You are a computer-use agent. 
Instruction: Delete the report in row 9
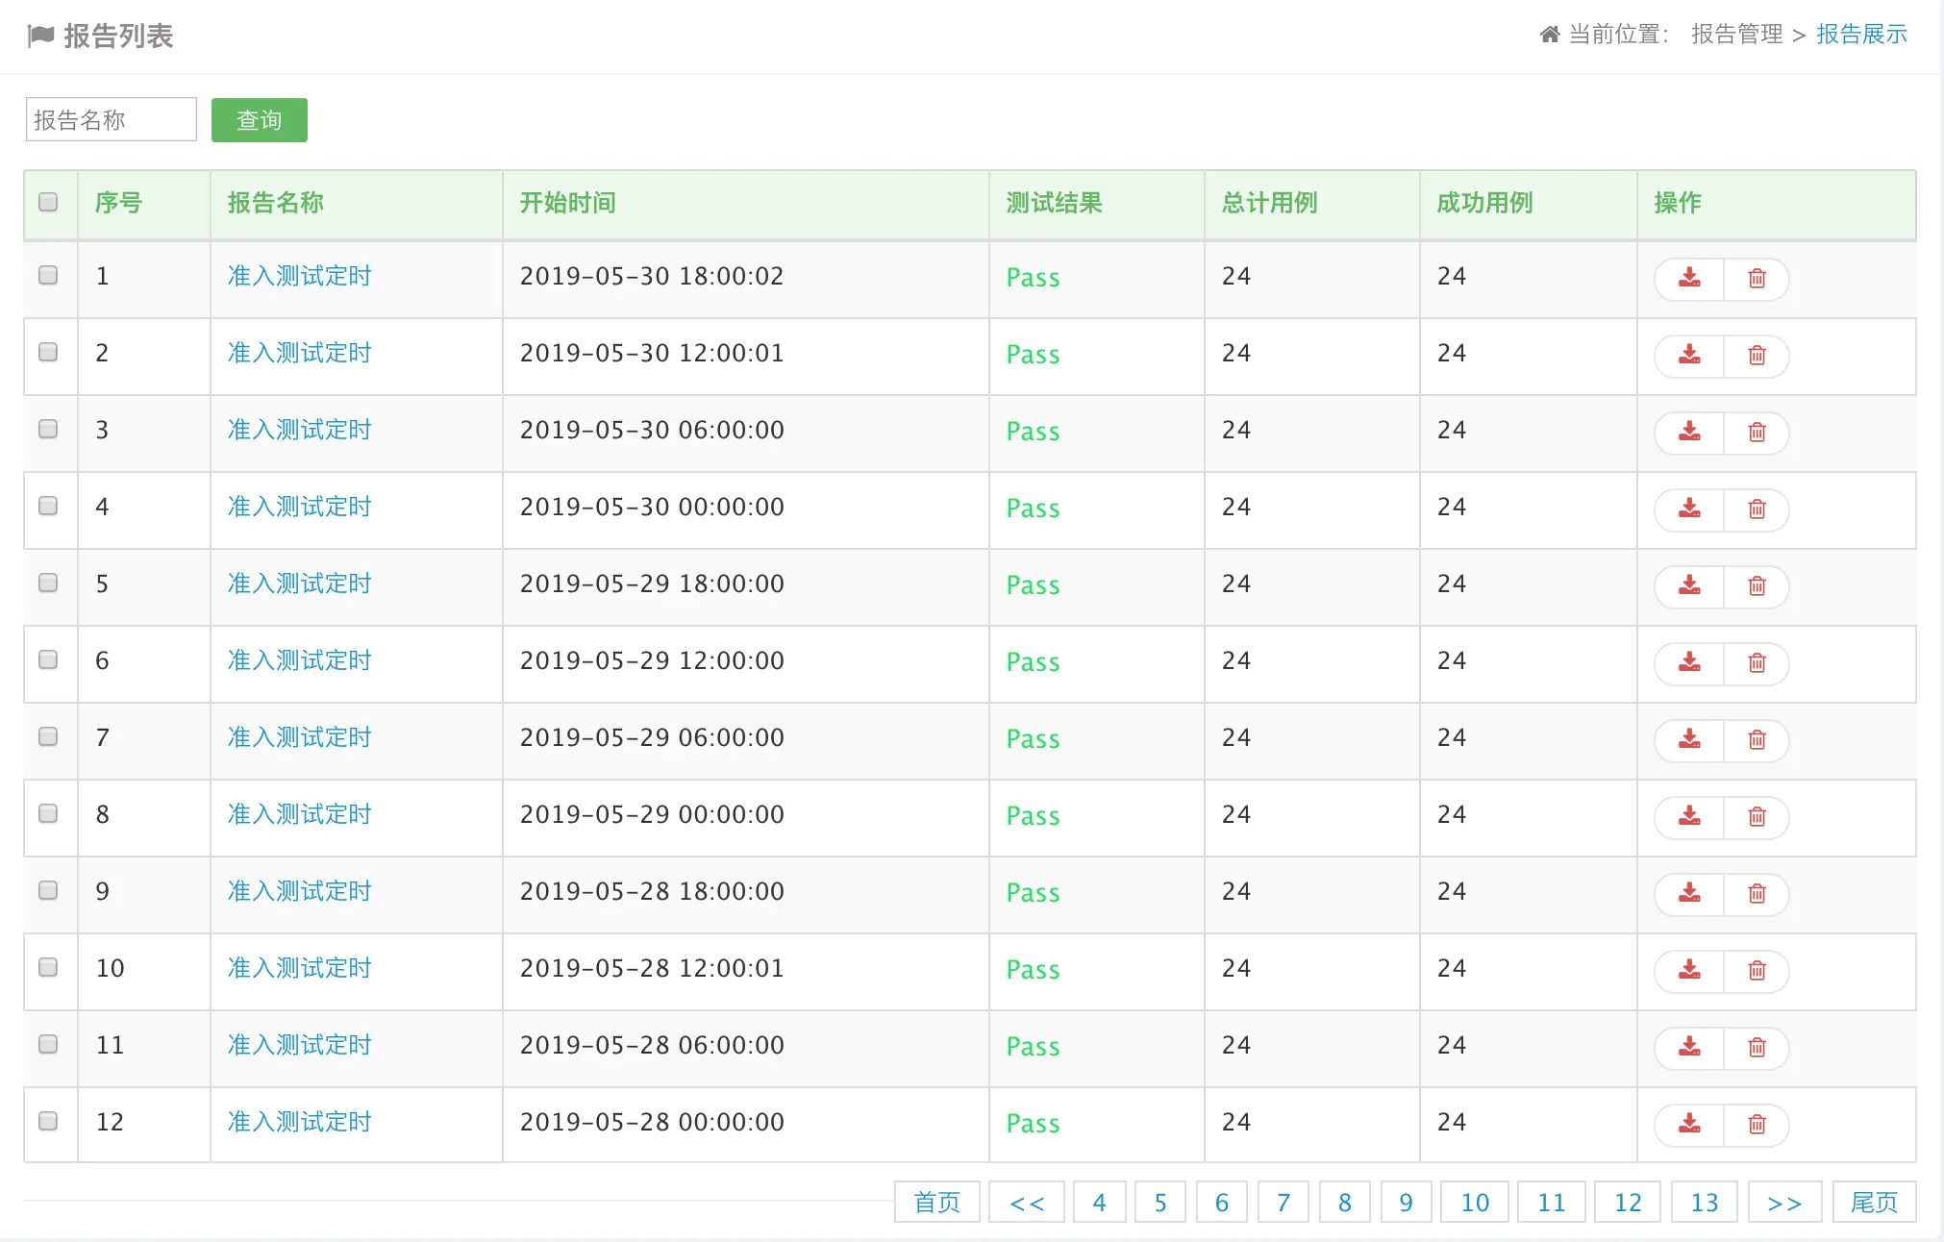(x=1757, y=894)
